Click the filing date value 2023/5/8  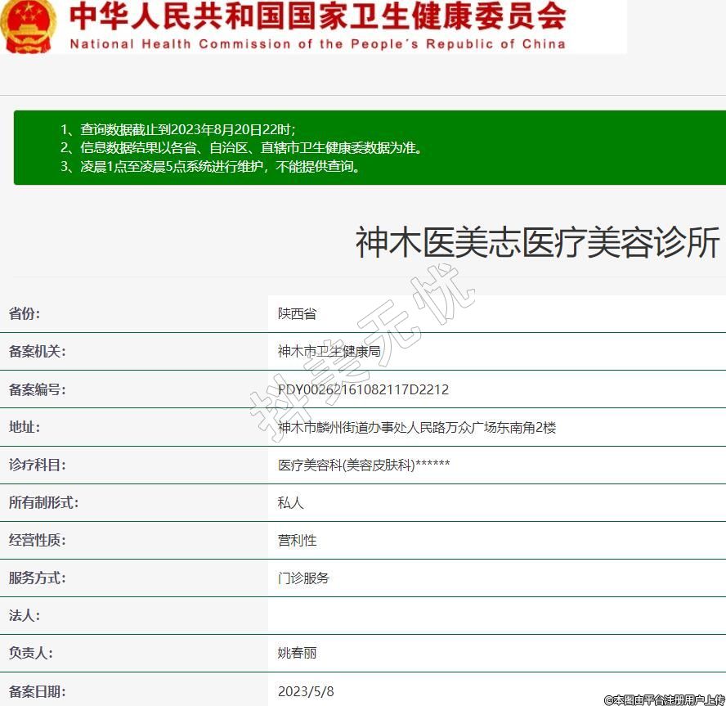coord(306,690)
